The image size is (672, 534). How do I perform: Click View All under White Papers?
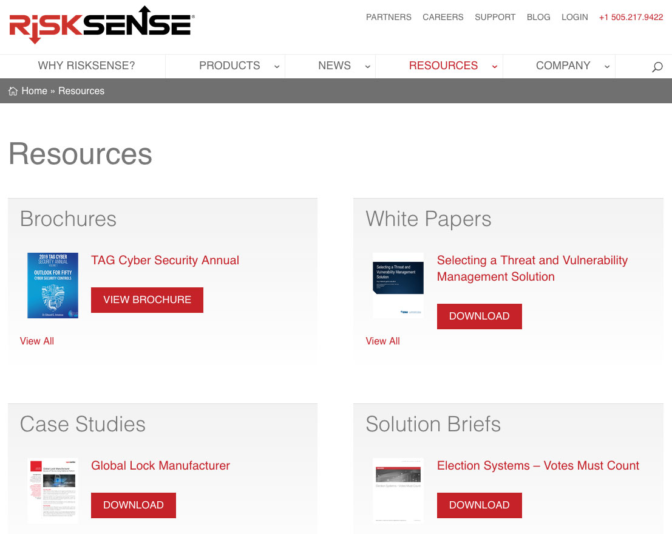pos(382,341)
